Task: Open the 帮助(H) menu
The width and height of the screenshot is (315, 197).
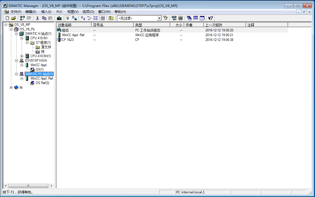Action: click(120, 12)
